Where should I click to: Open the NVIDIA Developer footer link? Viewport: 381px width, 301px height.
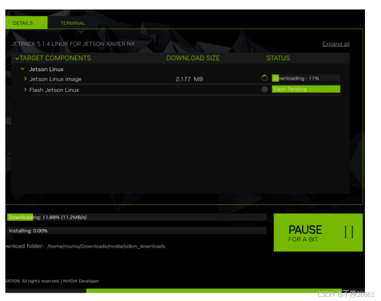point(81,281)
